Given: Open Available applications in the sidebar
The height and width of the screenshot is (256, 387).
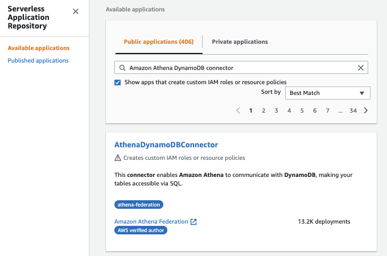Looking at the screenshot, I should pos(39,48).
